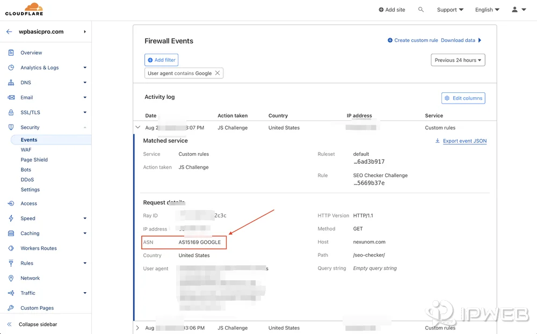This screenshot has height=334, width=537.
Task: Open the English language dropdown
Action: (x=487, y=10)
